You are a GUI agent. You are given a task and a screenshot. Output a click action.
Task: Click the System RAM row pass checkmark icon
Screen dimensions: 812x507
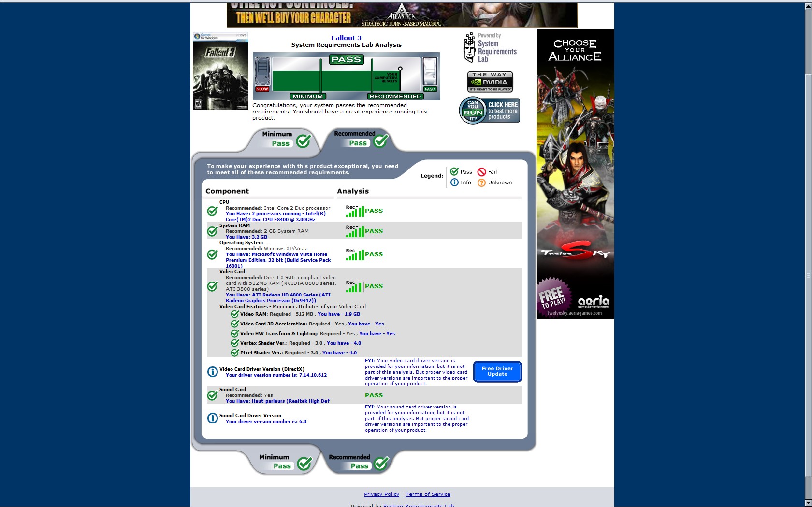(x=212, y=231)
